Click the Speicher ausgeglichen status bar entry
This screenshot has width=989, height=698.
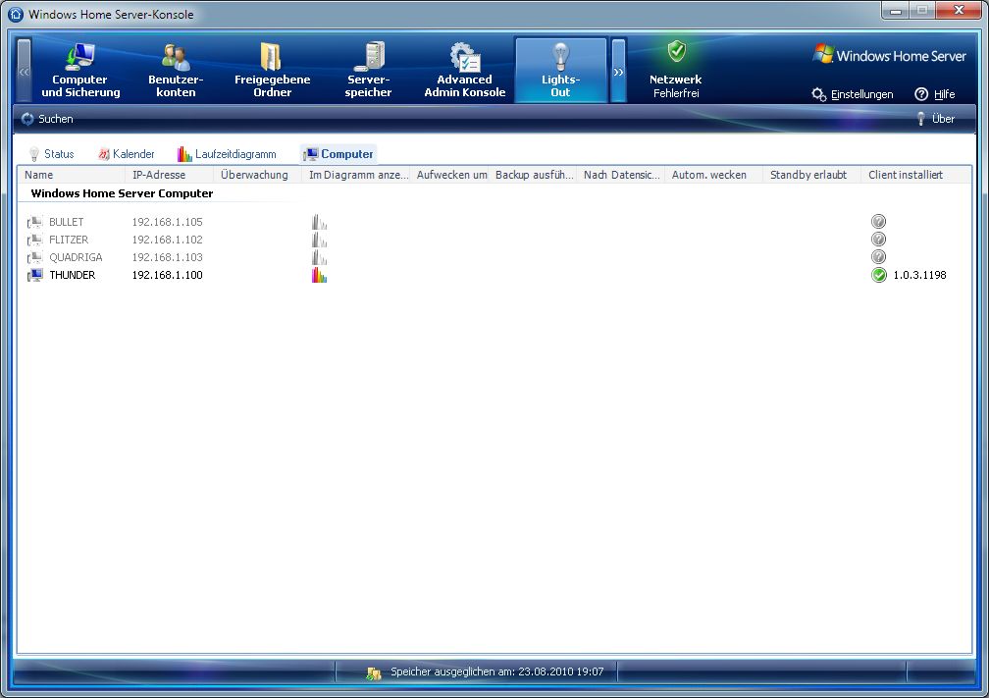click(497, 671)
